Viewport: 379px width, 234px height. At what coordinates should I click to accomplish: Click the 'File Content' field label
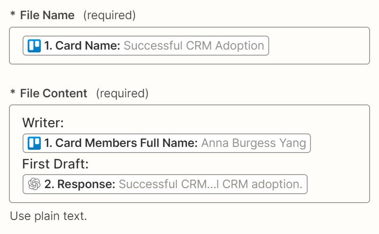point(53,94)
